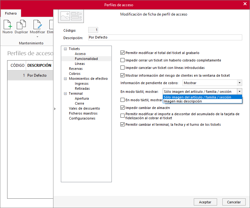Click the Terminal tree label
The height and width of the screenshot is (208, 250).
click(x=75, y=93)
